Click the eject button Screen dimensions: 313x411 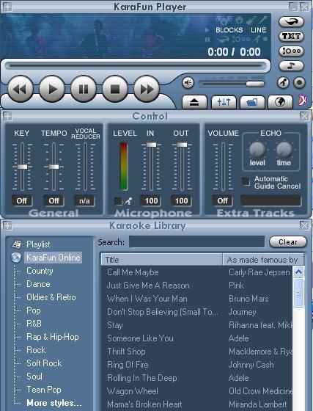(194, 102)
